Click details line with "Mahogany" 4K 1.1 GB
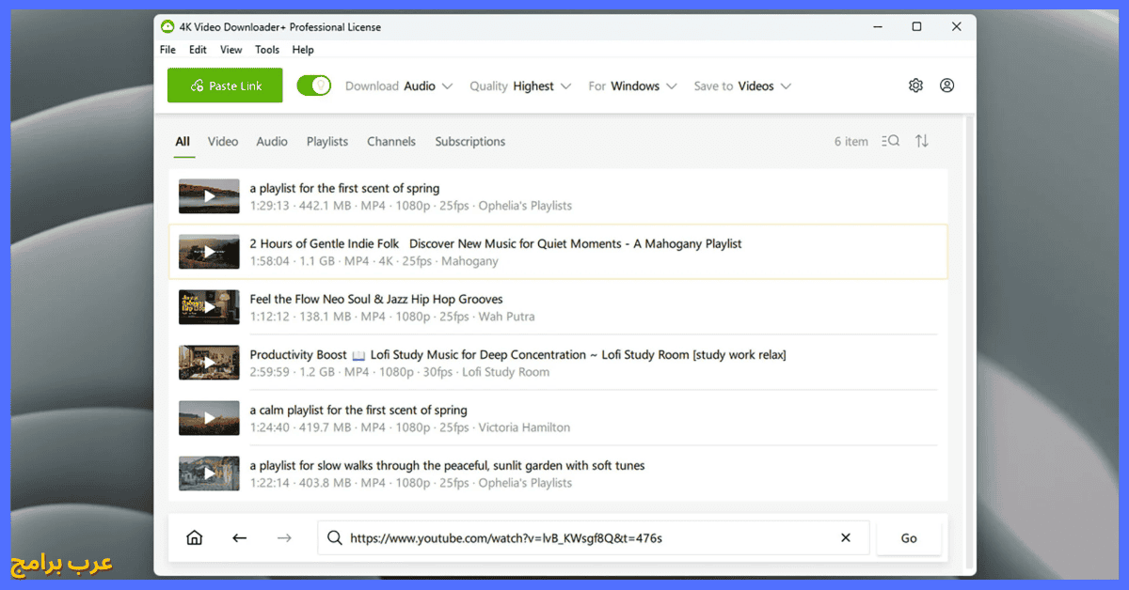This screenshot has height=590, width=1129. 374,261
